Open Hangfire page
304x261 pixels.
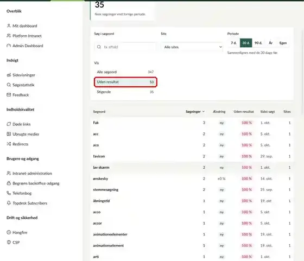(20, 232)
